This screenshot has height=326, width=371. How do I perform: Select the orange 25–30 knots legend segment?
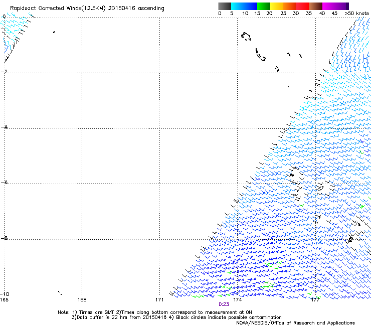pyautogui.click(x=290, y=6)
